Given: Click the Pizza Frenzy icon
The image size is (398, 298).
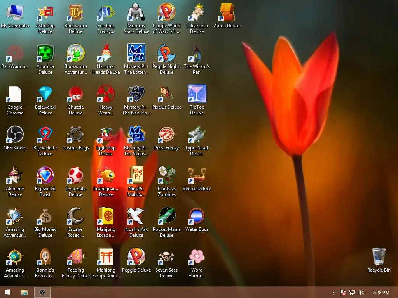Looking at the screenshot, I should 166,135.
